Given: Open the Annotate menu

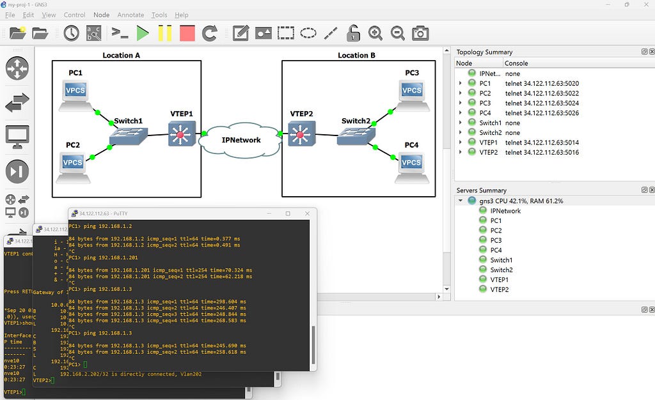Looking at the screenshot, I should pos(130,15).
